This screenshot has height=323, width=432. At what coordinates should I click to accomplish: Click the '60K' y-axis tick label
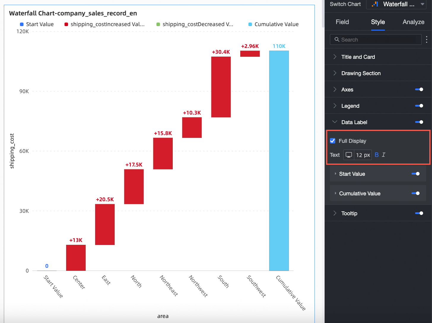tap(24, 151)
